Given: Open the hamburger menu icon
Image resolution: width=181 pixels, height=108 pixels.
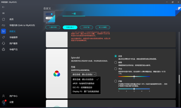Looking at the screenshot, I should [x=3, y=13].
